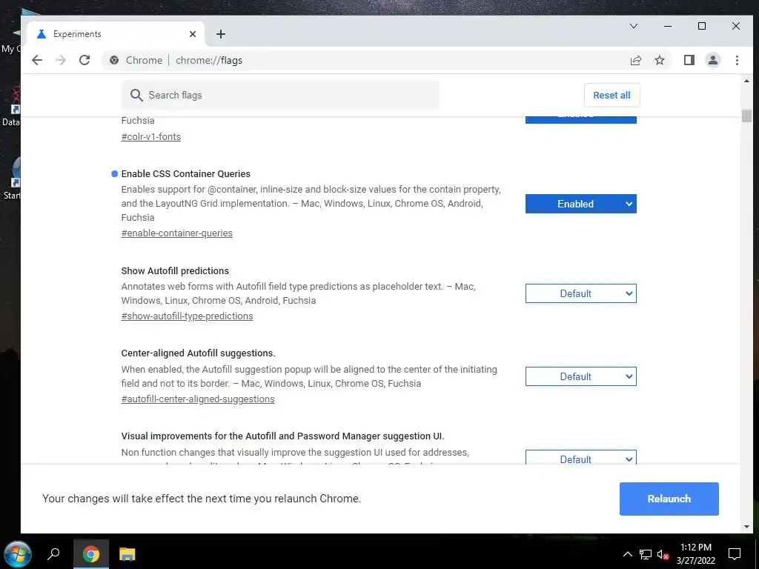Click the Chrome site info icon
Image resolution: width=759 pixels, height=569 pixels.
click(114, 60)
